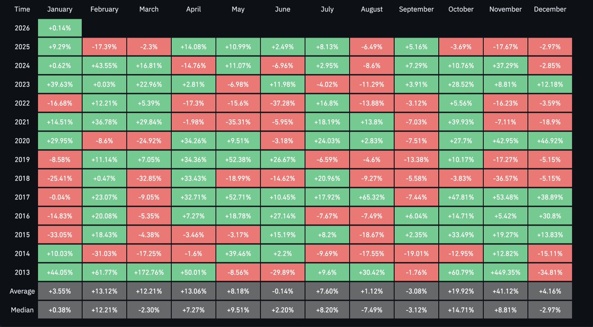Click the +449.35% November 2013 cell
This screenshot has height=327, width=593.
505,273
